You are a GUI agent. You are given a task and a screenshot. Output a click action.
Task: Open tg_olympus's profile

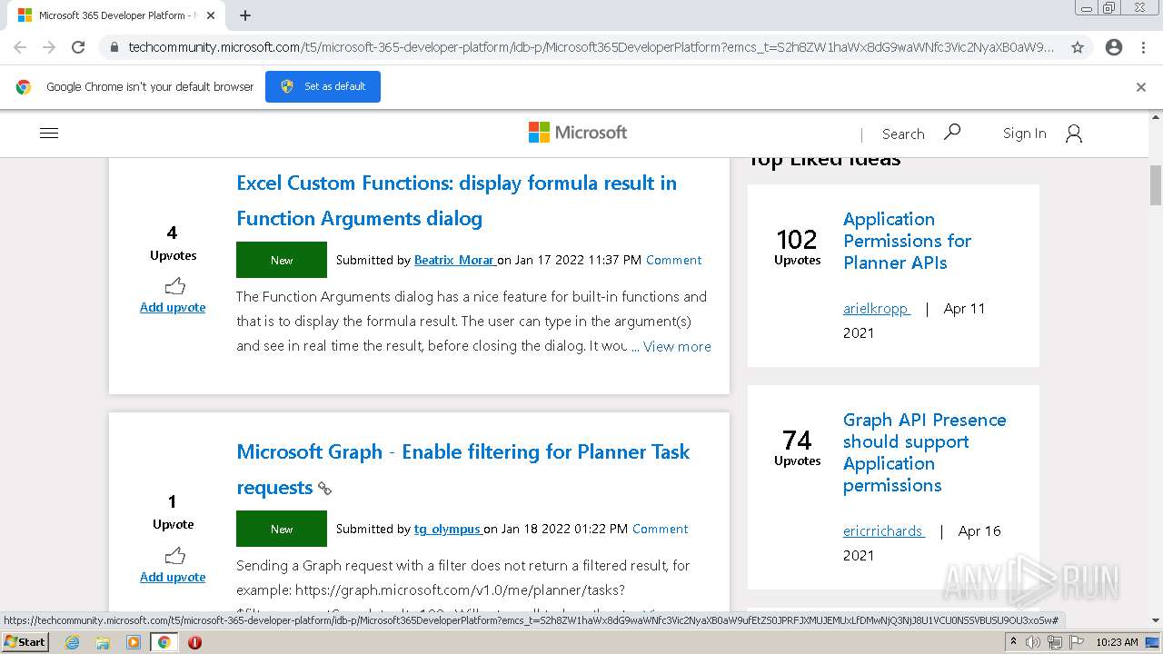[448, 529]
